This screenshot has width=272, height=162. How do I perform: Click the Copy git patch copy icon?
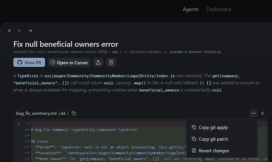pos(194,139)
